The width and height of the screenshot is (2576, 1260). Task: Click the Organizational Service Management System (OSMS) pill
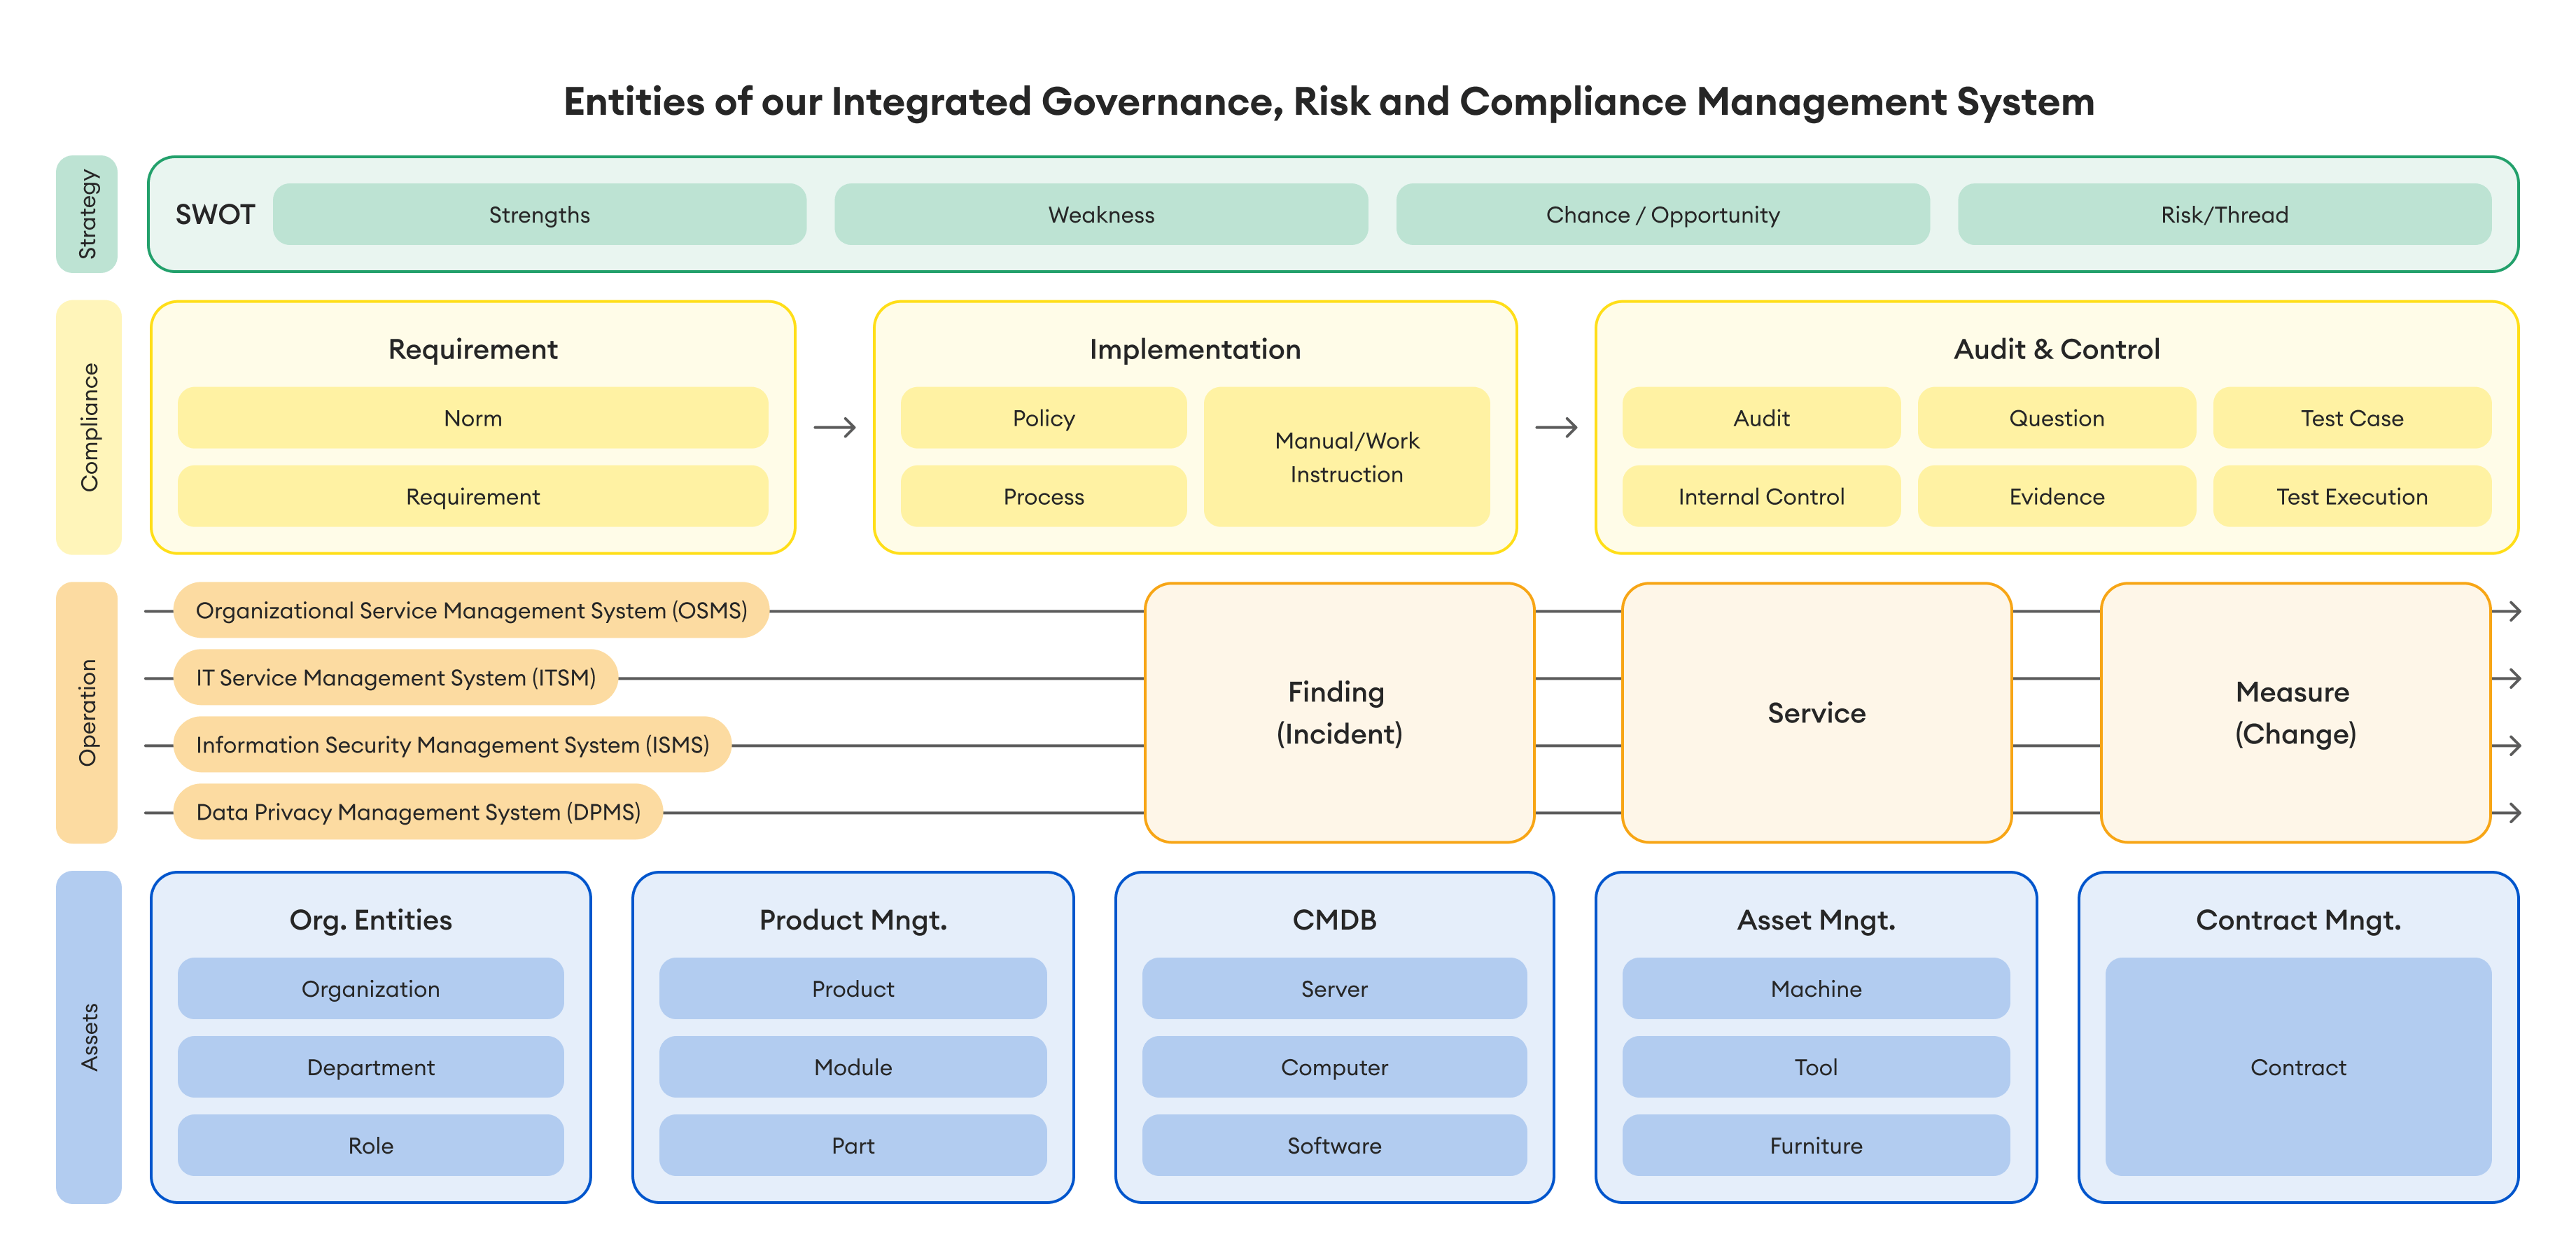(x=471, y=610)
